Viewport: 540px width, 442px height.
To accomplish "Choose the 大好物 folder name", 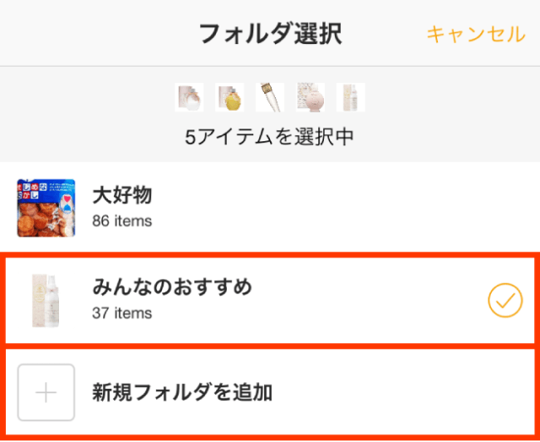I will tap(121, 196).
